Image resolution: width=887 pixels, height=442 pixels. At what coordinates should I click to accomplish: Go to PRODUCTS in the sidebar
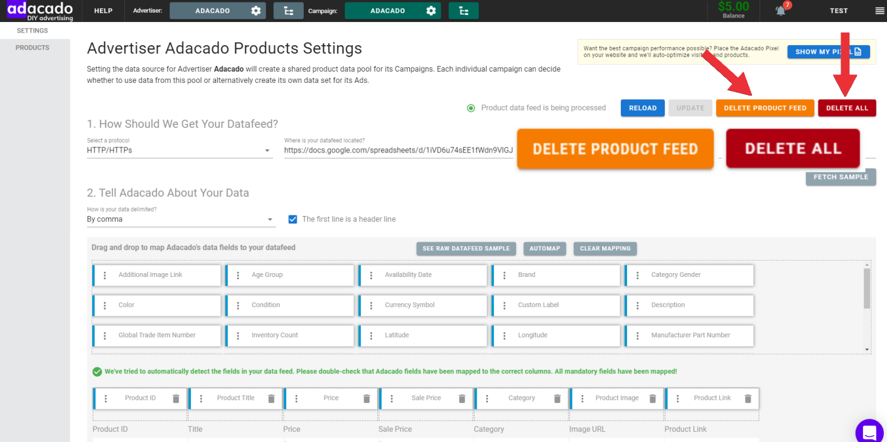point(33,48)
